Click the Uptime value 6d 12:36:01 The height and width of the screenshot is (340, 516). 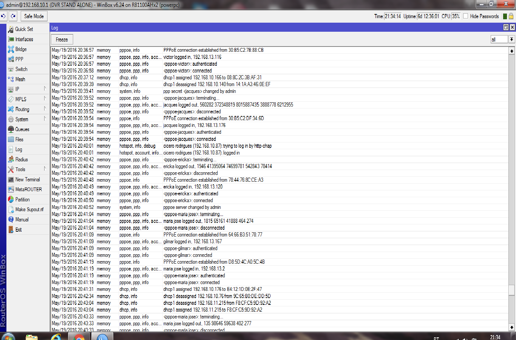[x=428, y=16]
